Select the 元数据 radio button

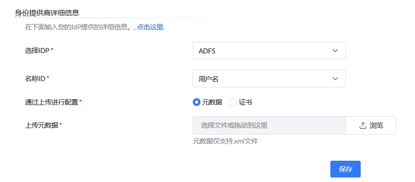coord(196,102)
